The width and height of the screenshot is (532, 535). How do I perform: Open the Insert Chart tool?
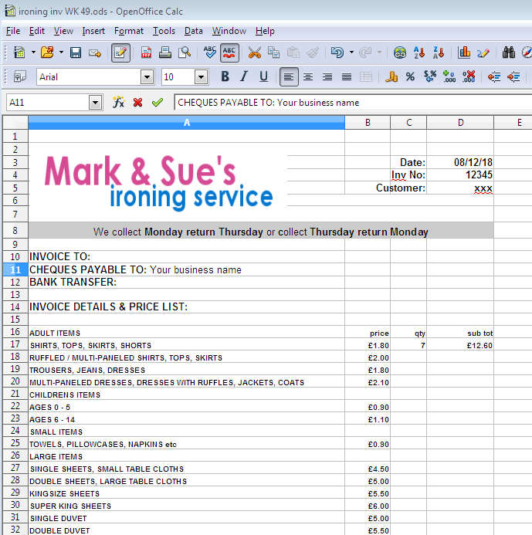click(x=464, y=52)
